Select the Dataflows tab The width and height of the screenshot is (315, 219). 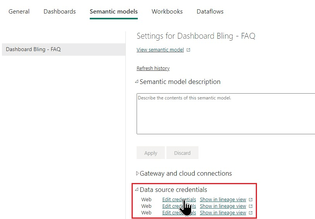pyautogui.click(x=210, y=12)
